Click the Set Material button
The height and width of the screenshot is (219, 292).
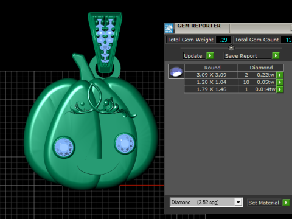tap(265, 203)
